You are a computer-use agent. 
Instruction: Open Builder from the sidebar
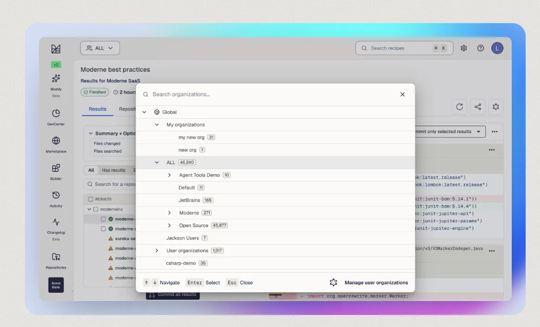56,171
